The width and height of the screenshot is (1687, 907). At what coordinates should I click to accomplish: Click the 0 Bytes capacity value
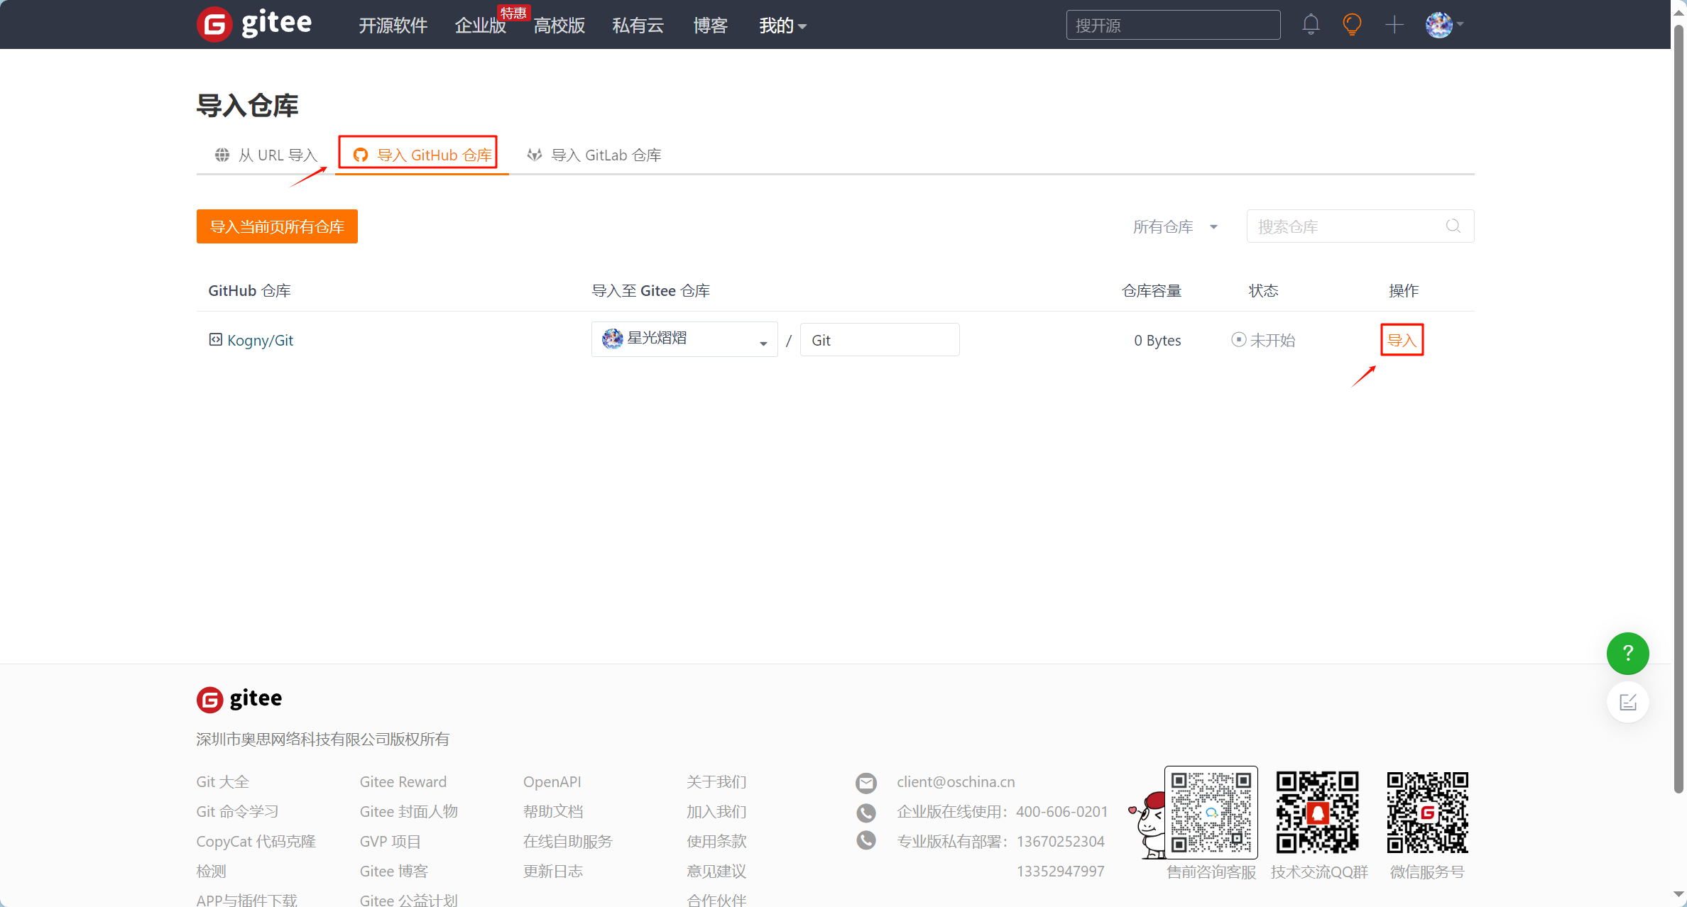[1157, 340]
